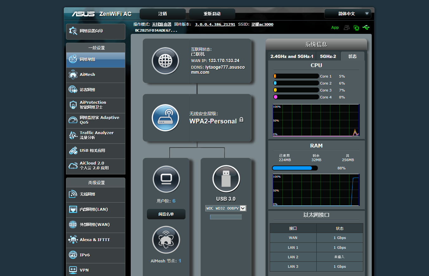Click the green USB status icon
Screen dimensions: 429x276
tap(366, 28)
